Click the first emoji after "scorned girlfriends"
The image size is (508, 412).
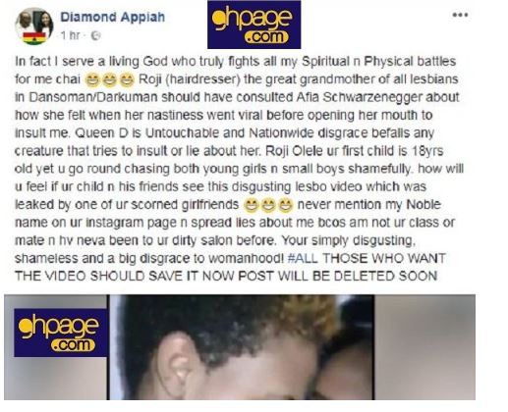(x=252, y=205)
